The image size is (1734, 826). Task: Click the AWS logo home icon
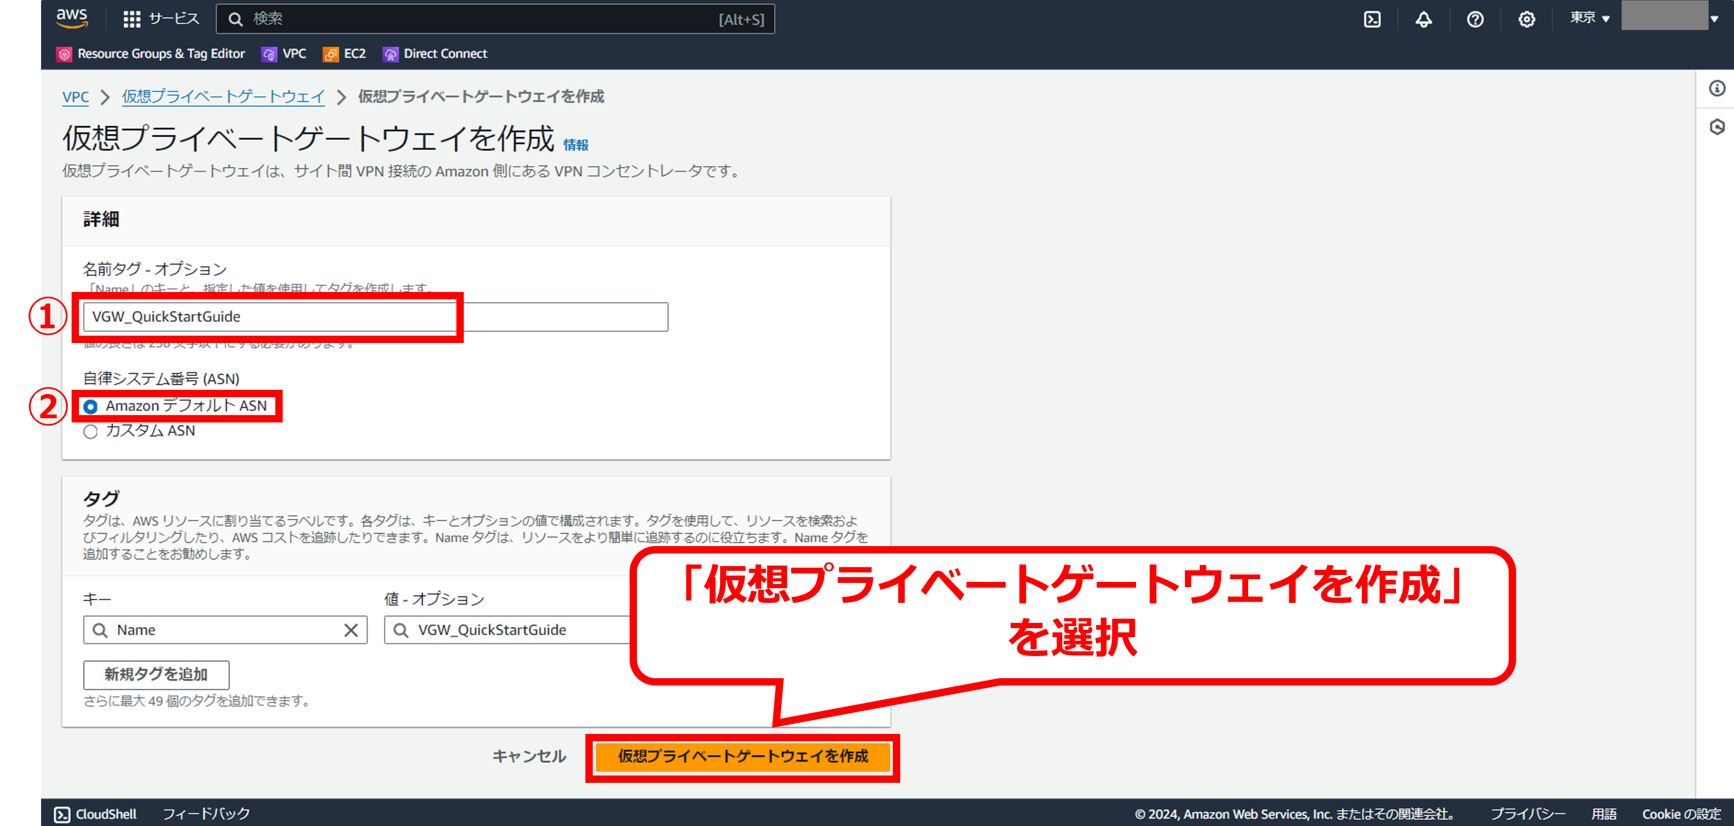[x=72, y=18]
